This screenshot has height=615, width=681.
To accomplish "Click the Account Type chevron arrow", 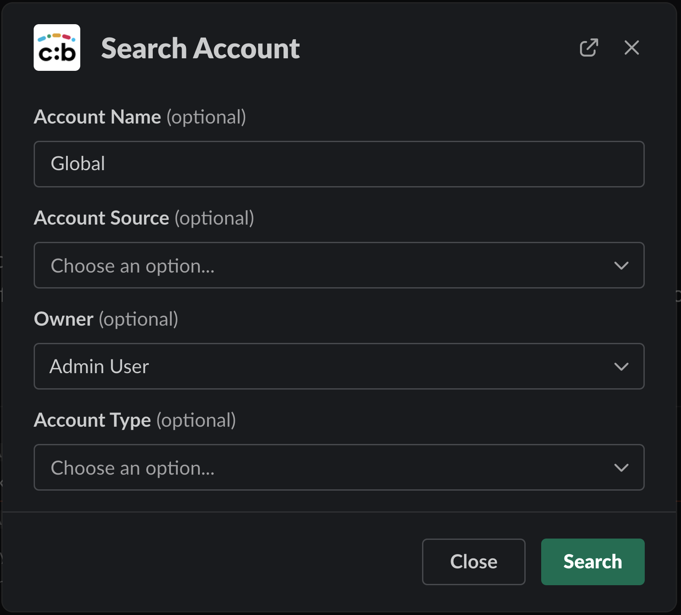I will 621,467.
